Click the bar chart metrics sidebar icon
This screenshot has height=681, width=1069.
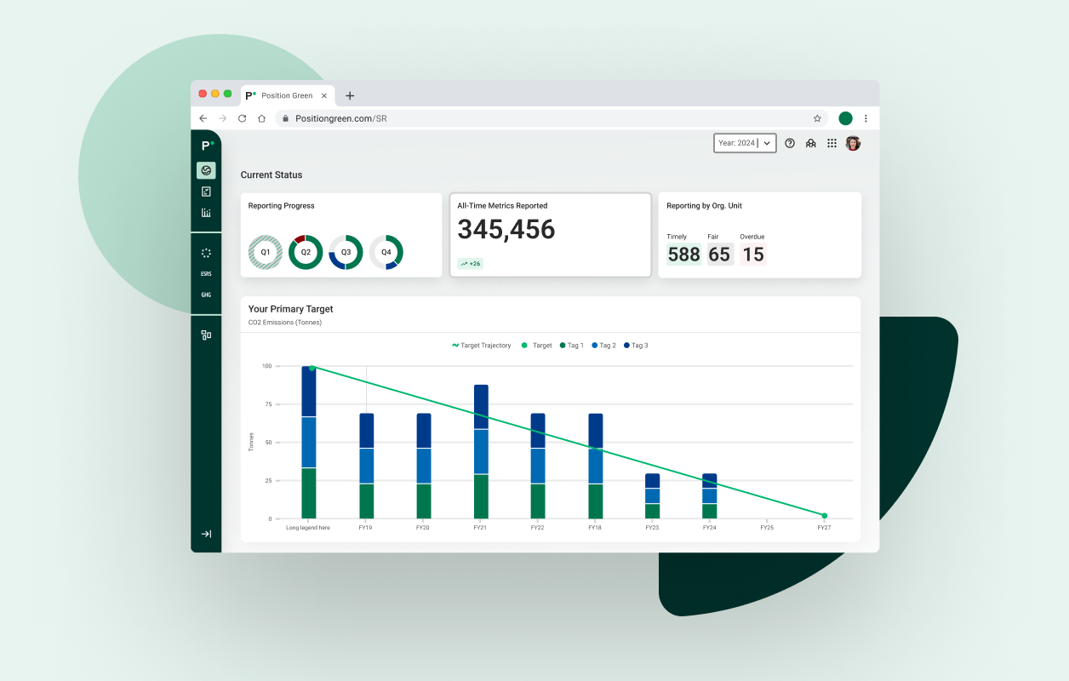(x=205, y=212)
